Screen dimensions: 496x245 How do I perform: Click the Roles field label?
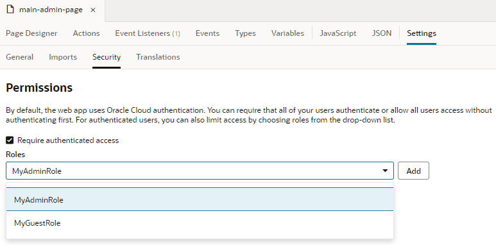[x=15, y=155]
